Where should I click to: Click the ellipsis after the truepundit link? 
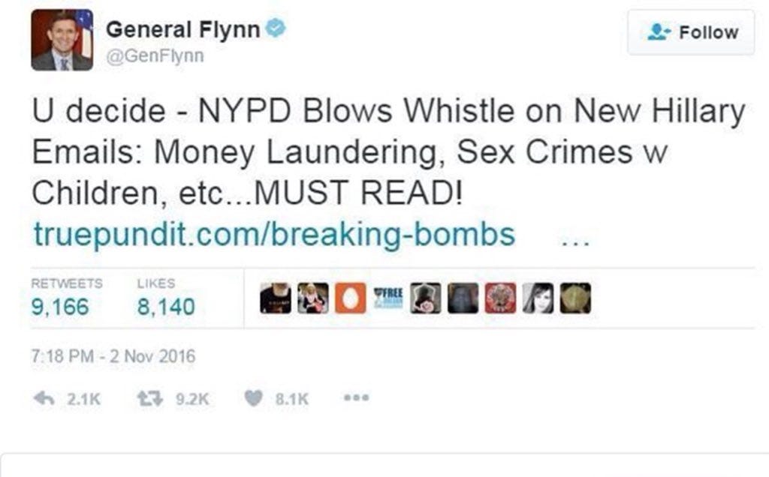click(574, 242)
